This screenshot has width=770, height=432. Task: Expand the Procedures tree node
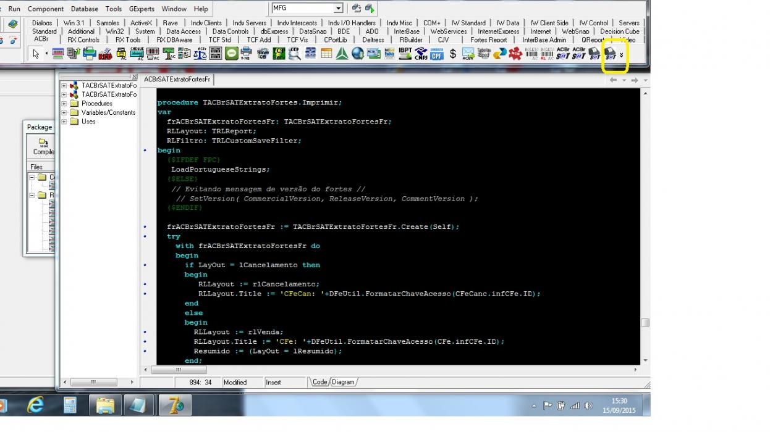click(64, 104)
